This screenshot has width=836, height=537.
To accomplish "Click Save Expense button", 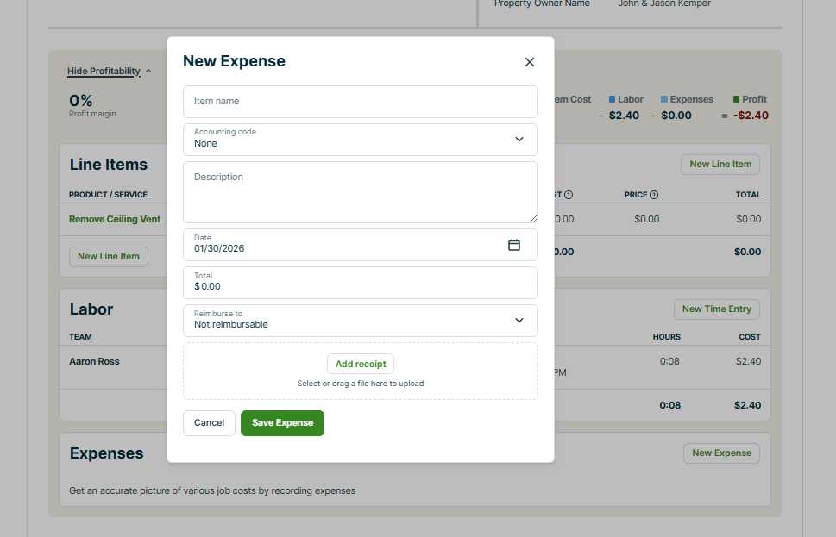I will click(282, 423).
